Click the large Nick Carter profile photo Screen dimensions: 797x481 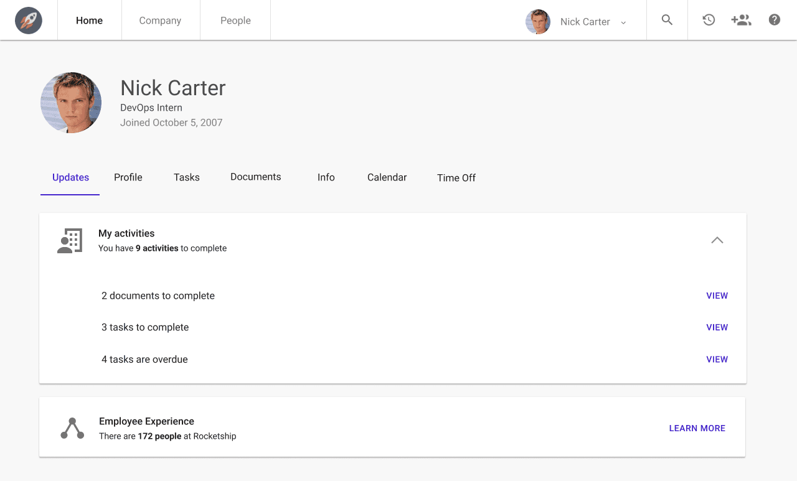click(x=71, y=103)
